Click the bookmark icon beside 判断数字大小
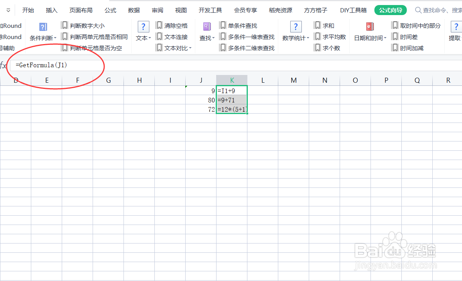Viewport: 462px width, 281px height. point(64,26)
